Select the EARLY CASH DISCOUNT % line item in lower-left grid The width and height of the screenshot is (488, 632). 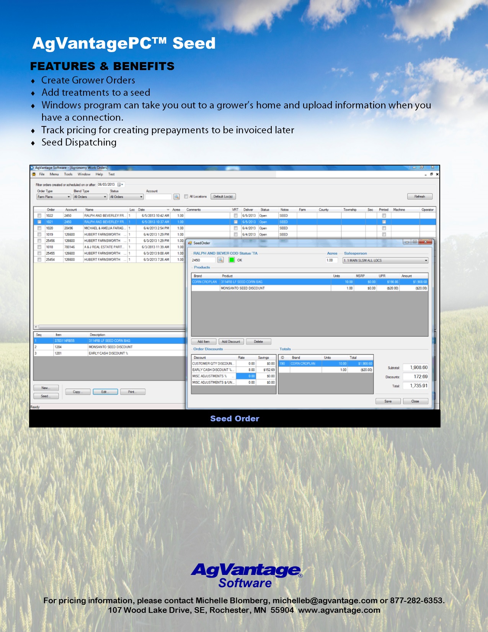coord(110,353)
